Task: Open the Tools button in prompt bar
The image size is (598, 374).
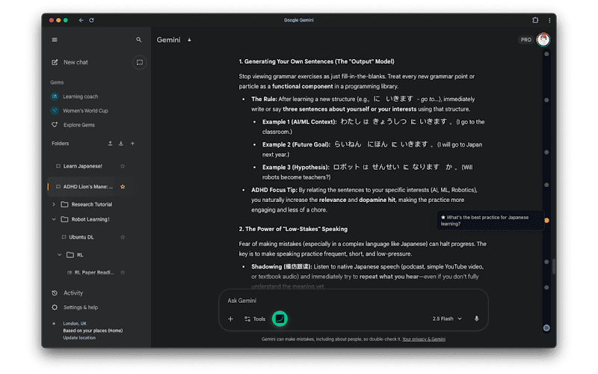Action: (255, 319)
